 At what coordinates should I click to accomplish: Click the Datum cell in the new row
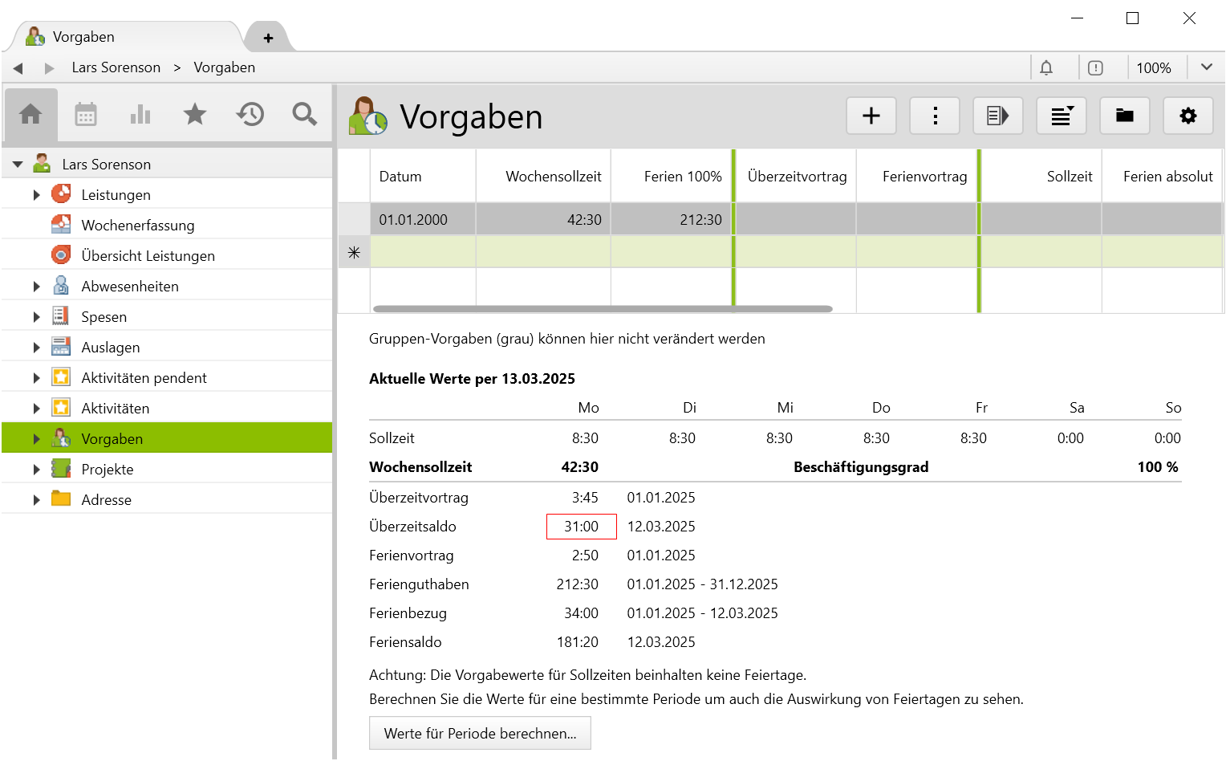423,252
